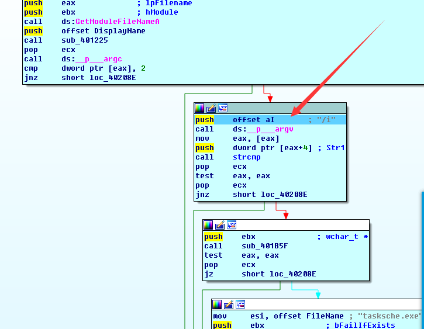Open the color icon on the tasksche.exe block
The height and width of the screenshot is (329, 424).
point(217,304)
